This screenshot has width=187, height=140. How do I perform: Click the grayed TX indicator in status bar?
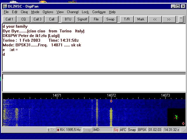coord(51,130)
